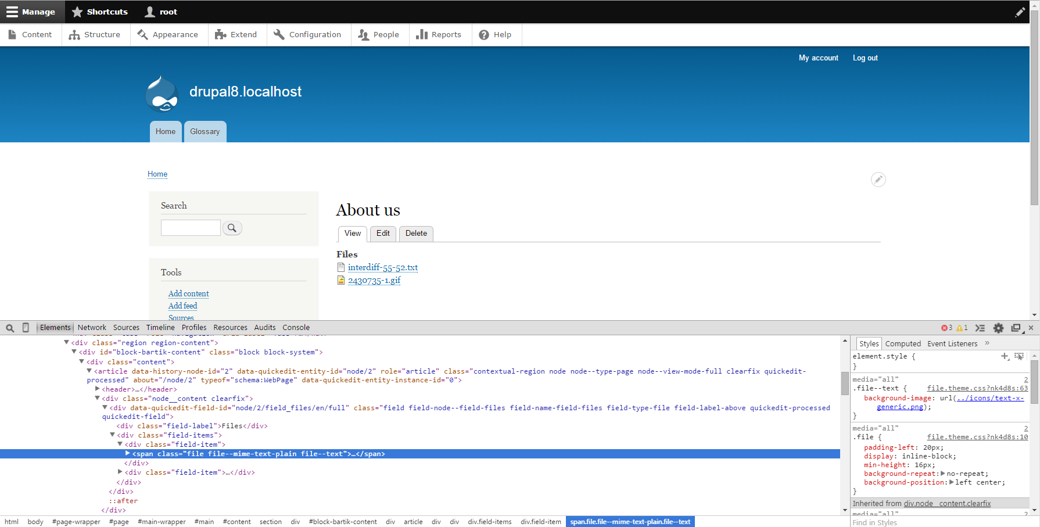Activate the inspect element magnifier in DevTools

tap(9, 327)
